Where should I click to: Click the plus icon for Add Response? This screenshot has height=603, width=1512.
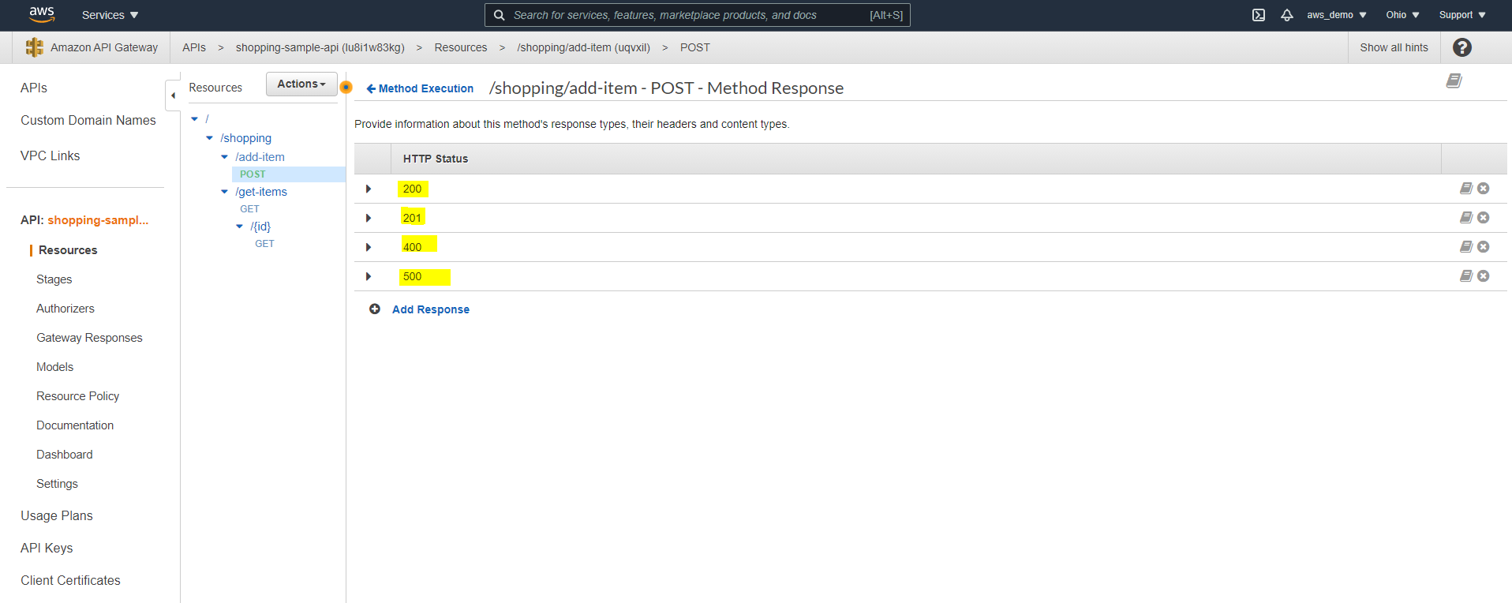(x=375, y=309)
